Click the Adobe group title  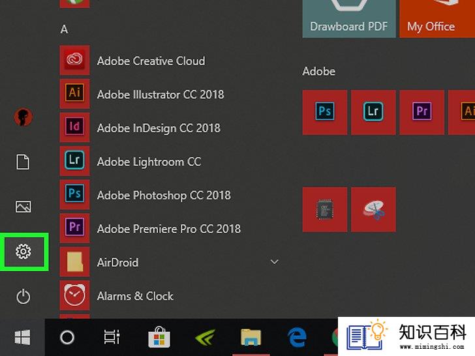pyautogui.click(x=318, y=72)
